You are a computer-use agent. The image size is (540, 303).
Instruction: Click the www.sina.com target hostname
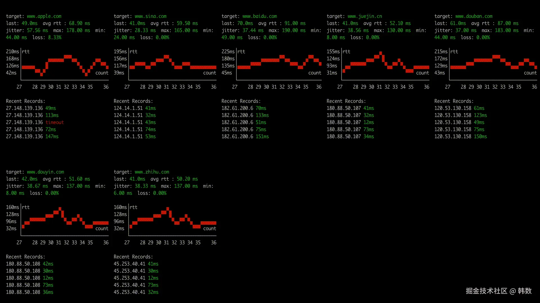point(150,16)
